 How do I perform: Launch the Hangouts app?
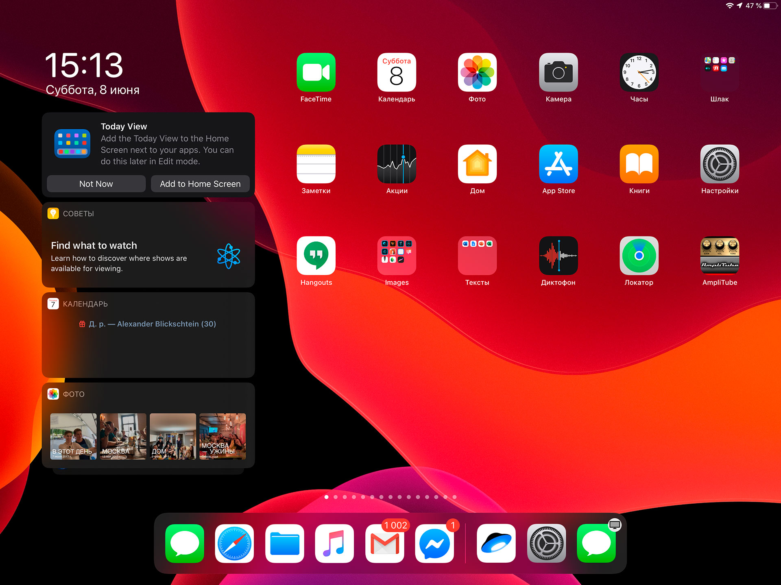[316, 256]
